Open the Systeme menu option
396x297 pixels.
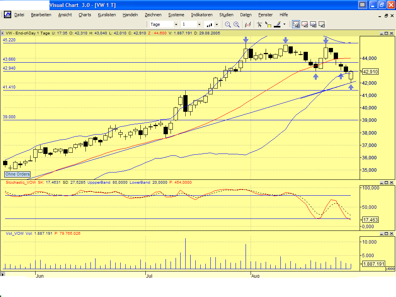176,15
